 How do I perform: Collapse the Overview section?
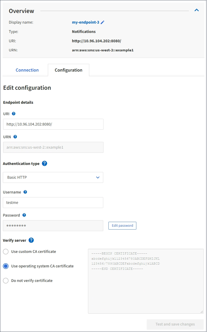point(197,10)
